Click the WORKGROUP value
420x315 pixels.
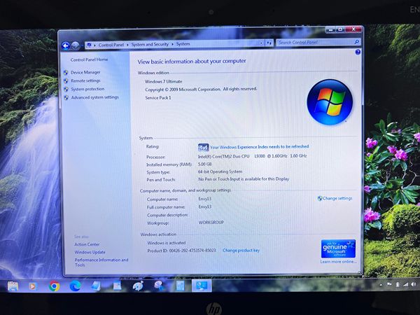211,223
